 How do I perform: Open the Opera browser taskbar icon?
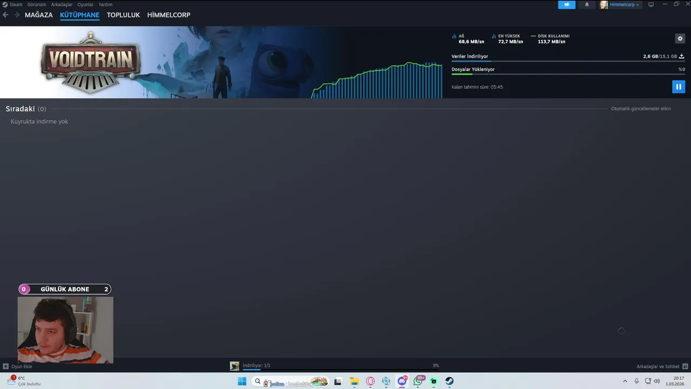[x=370, y=381]
